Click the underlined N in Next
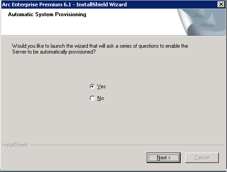 159,158
